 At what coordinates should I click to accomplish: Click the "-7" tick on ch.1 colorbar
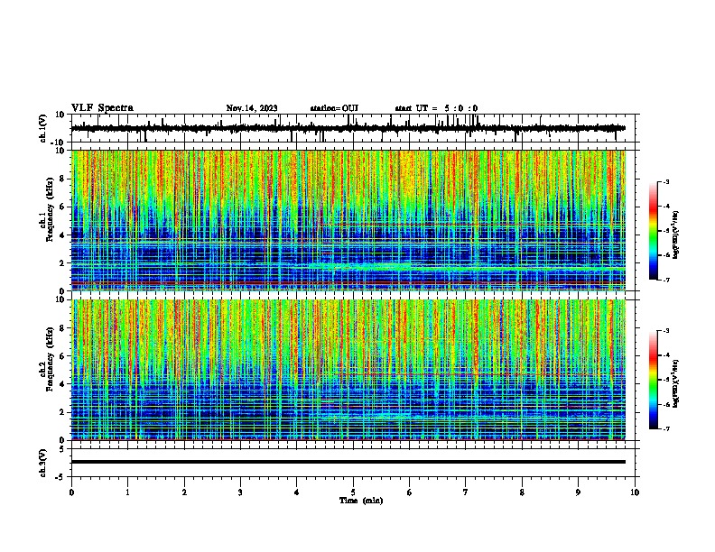pyautogui.click(x=666, y=280)
